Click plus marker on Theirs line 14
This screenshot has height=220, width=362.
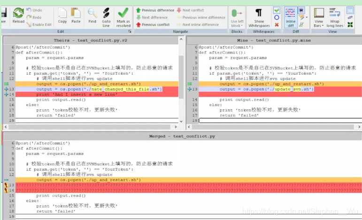(6, 94)
